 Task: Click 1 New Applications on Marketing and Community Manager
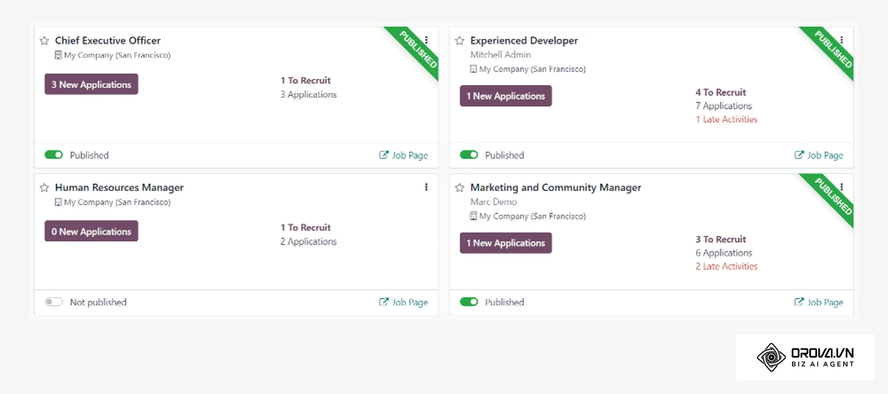506,243
